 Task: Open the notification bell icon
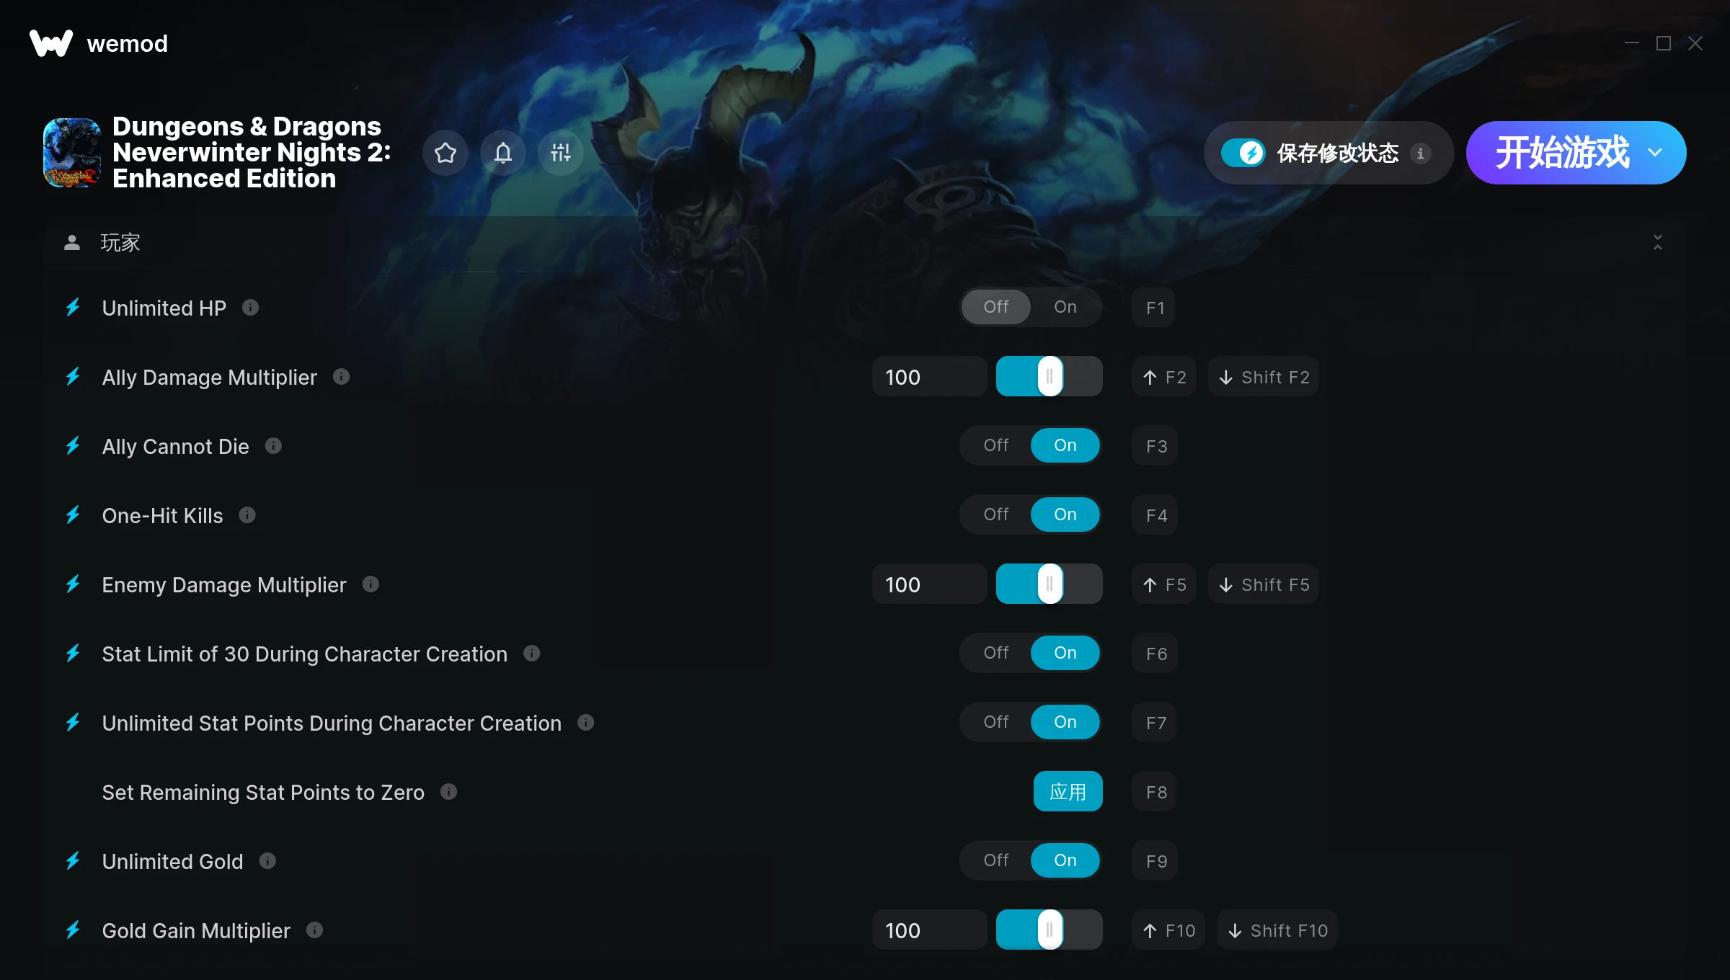click(503, 153)
